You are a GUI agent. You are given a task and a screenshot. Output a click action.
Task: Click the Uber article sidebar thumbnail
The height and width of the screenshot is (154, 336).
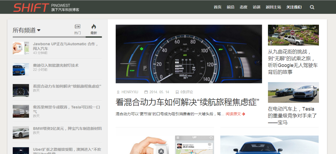pos(21,151)
